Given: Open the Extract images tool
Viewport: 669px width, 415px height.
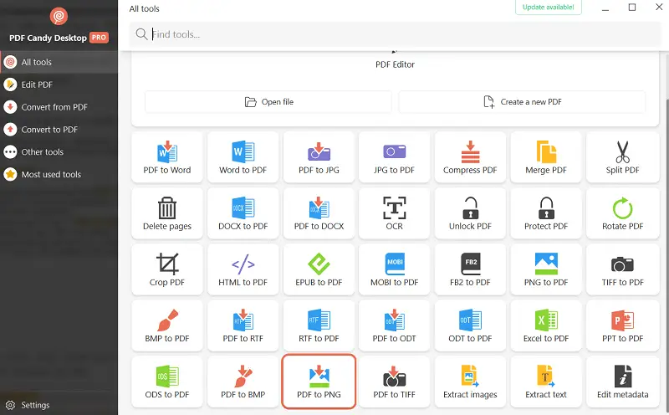Looking at the screenshot, I should point(470,382).
